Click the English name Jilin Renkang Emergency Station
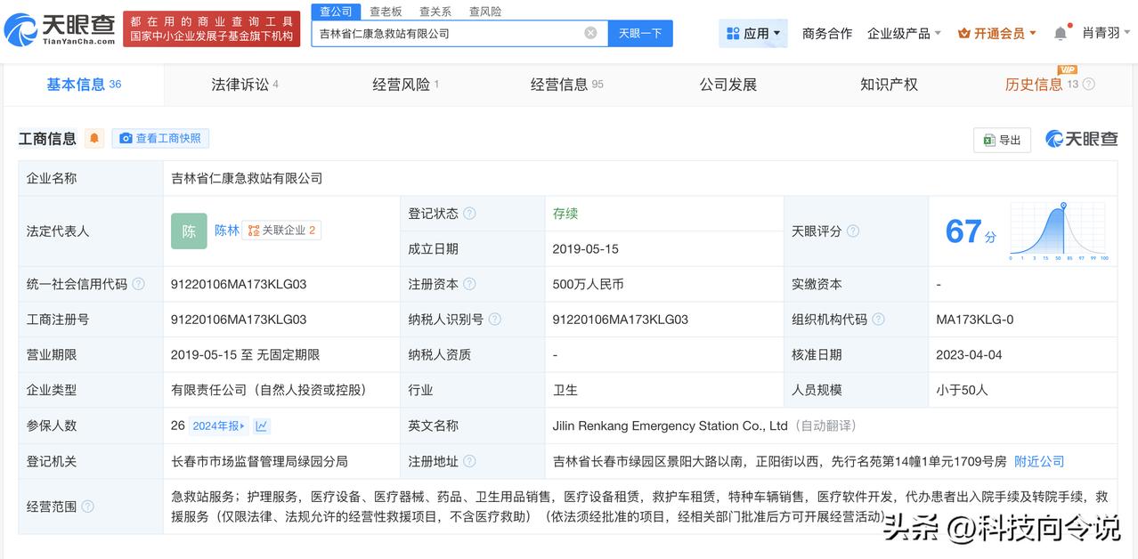 [x=670, y=425]
